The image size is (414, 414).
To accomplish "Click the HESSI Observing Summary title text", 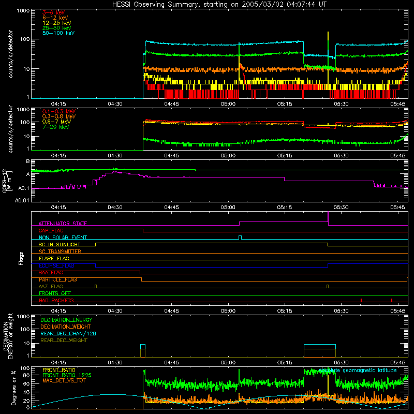I will point(219,4).
